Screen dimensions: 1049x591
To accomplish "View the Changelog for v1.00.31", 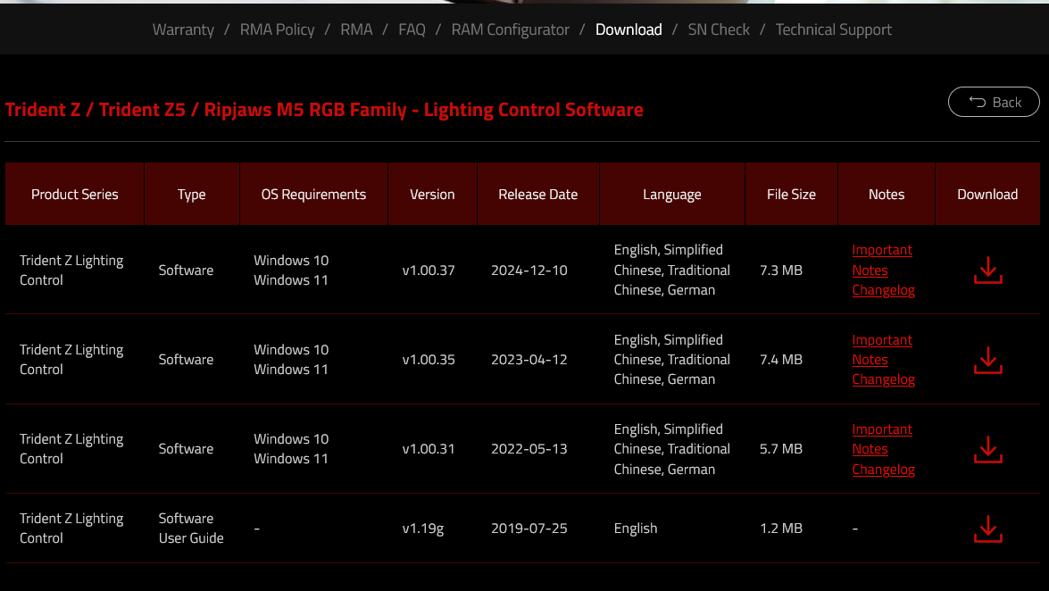I will [x=883, y=470].
